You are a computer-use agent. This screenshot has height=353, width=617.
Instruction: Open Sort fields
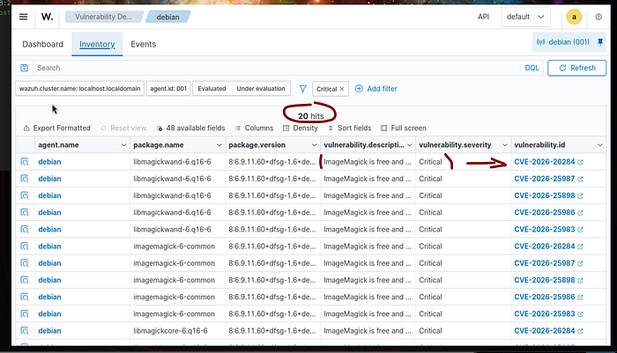click(349, 129)
